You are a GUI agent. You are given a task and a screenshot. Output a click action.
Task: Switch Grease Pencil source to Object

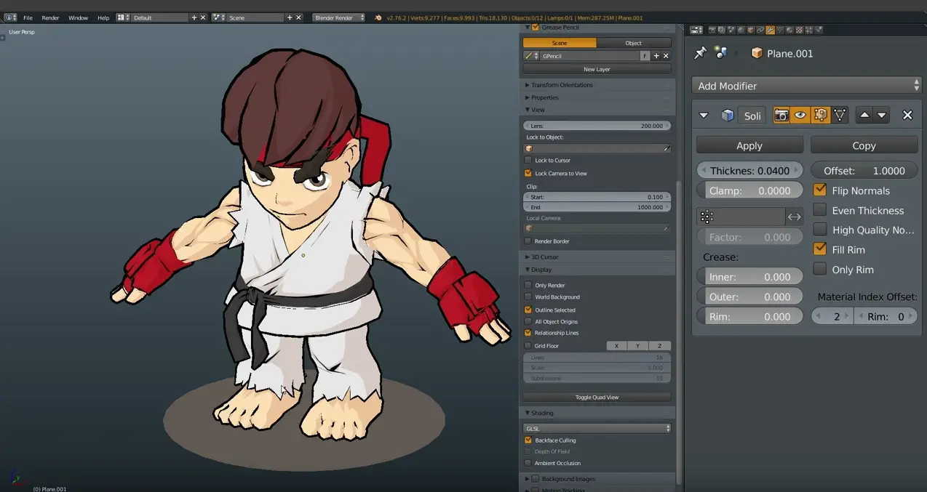634,43
